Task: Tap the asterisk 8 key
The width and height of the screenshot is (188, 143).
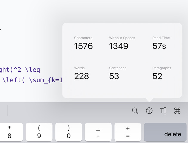Action: point(10,132)
